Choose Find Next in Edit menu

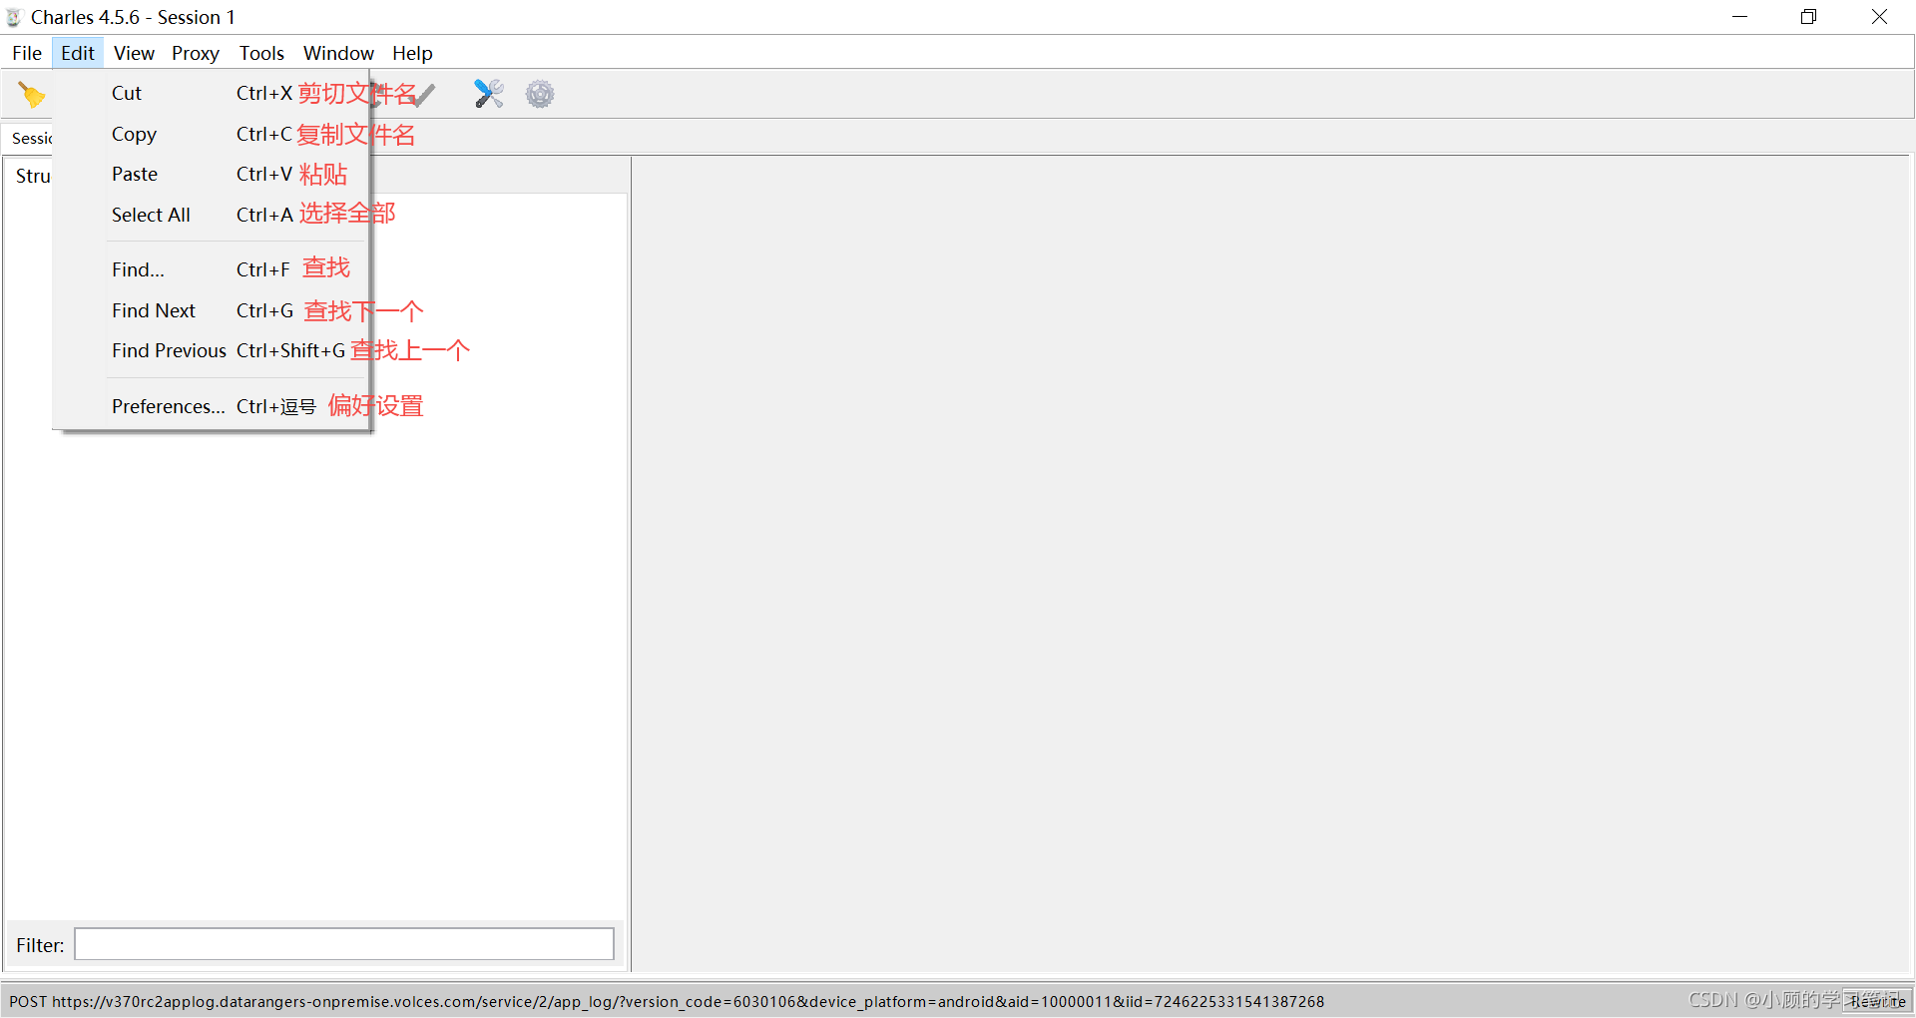coord(211,310)
